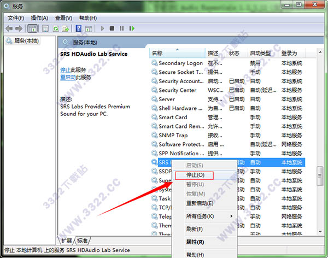Select the 服务(本地) tree node
Image resolution: width=328 pixels, height=258 pixels.
(x=22, y=41)
